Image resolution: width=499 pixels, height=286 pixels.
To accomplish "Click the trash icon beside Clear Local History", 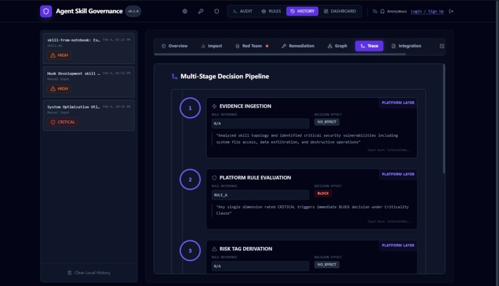I will click(x=70, y=272).
